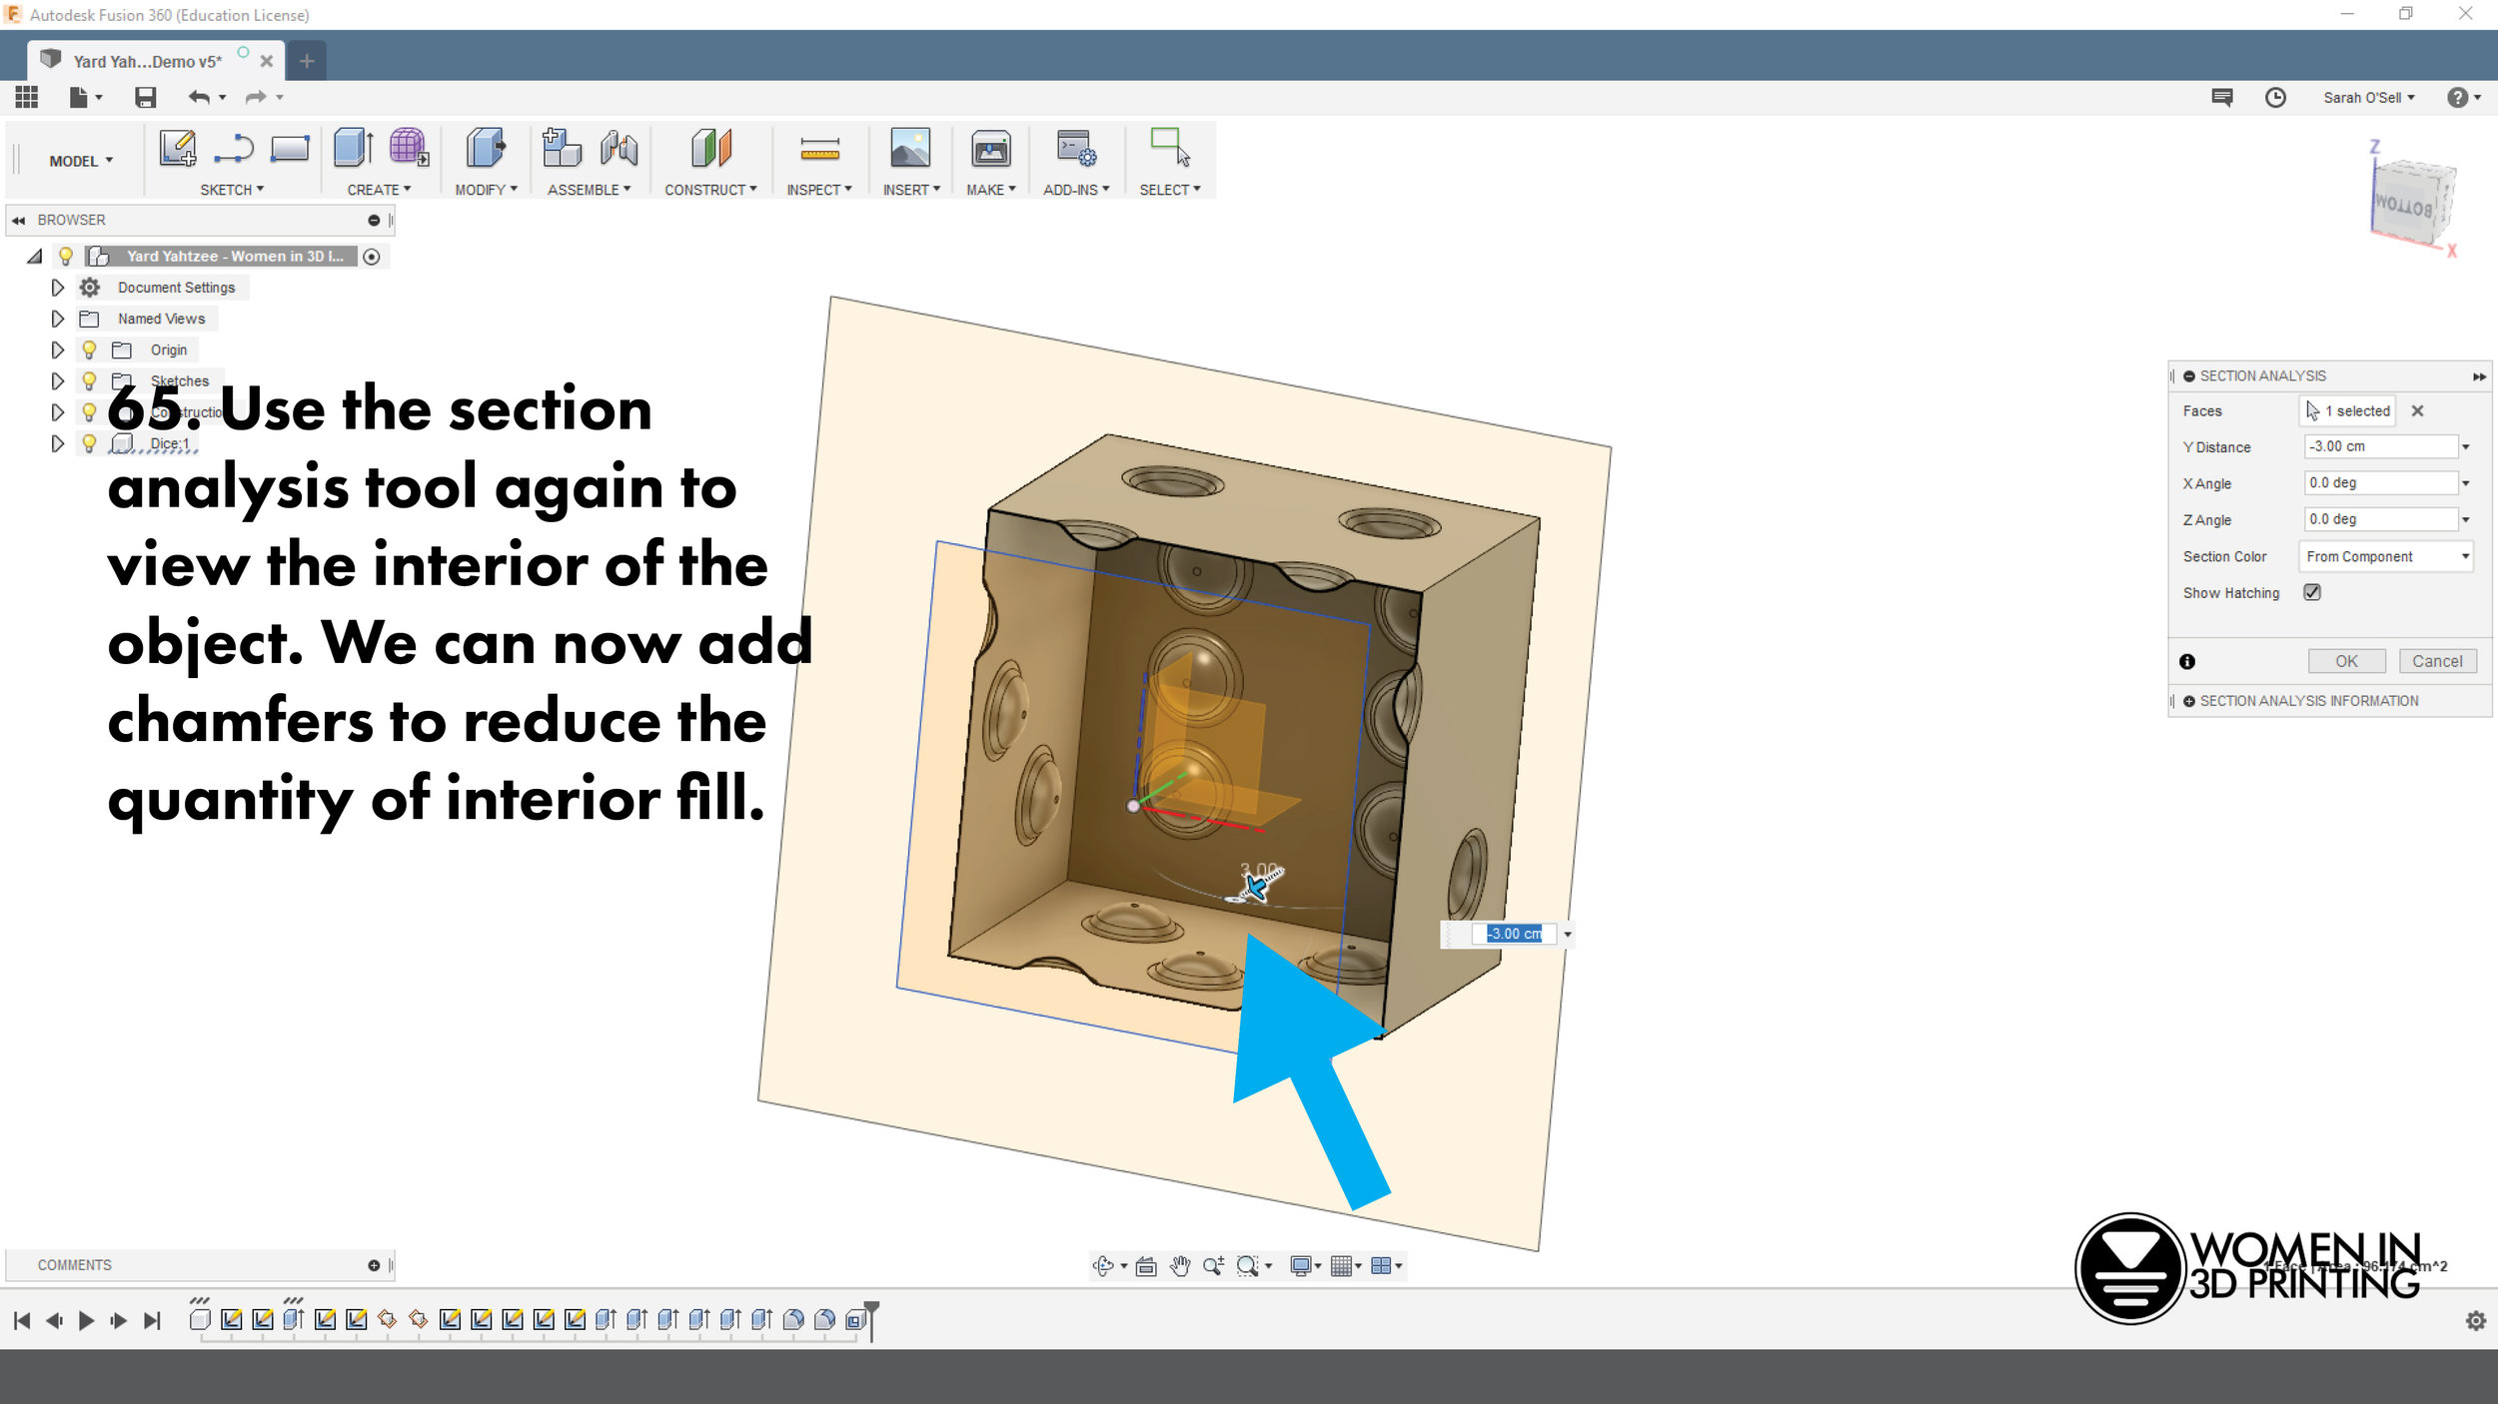Add new document tab with plus
2498x1404 pixels.
pos(307,61)
